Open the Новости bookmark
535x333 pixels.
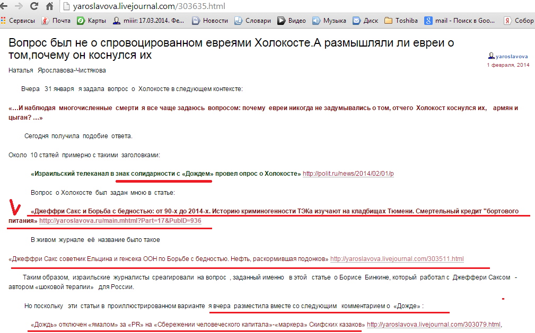tap(210, 21)
